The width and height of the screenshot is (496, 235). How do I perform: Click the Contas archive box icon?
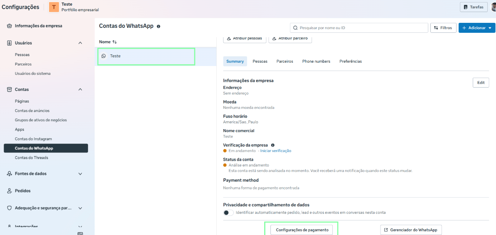[10, 90]
